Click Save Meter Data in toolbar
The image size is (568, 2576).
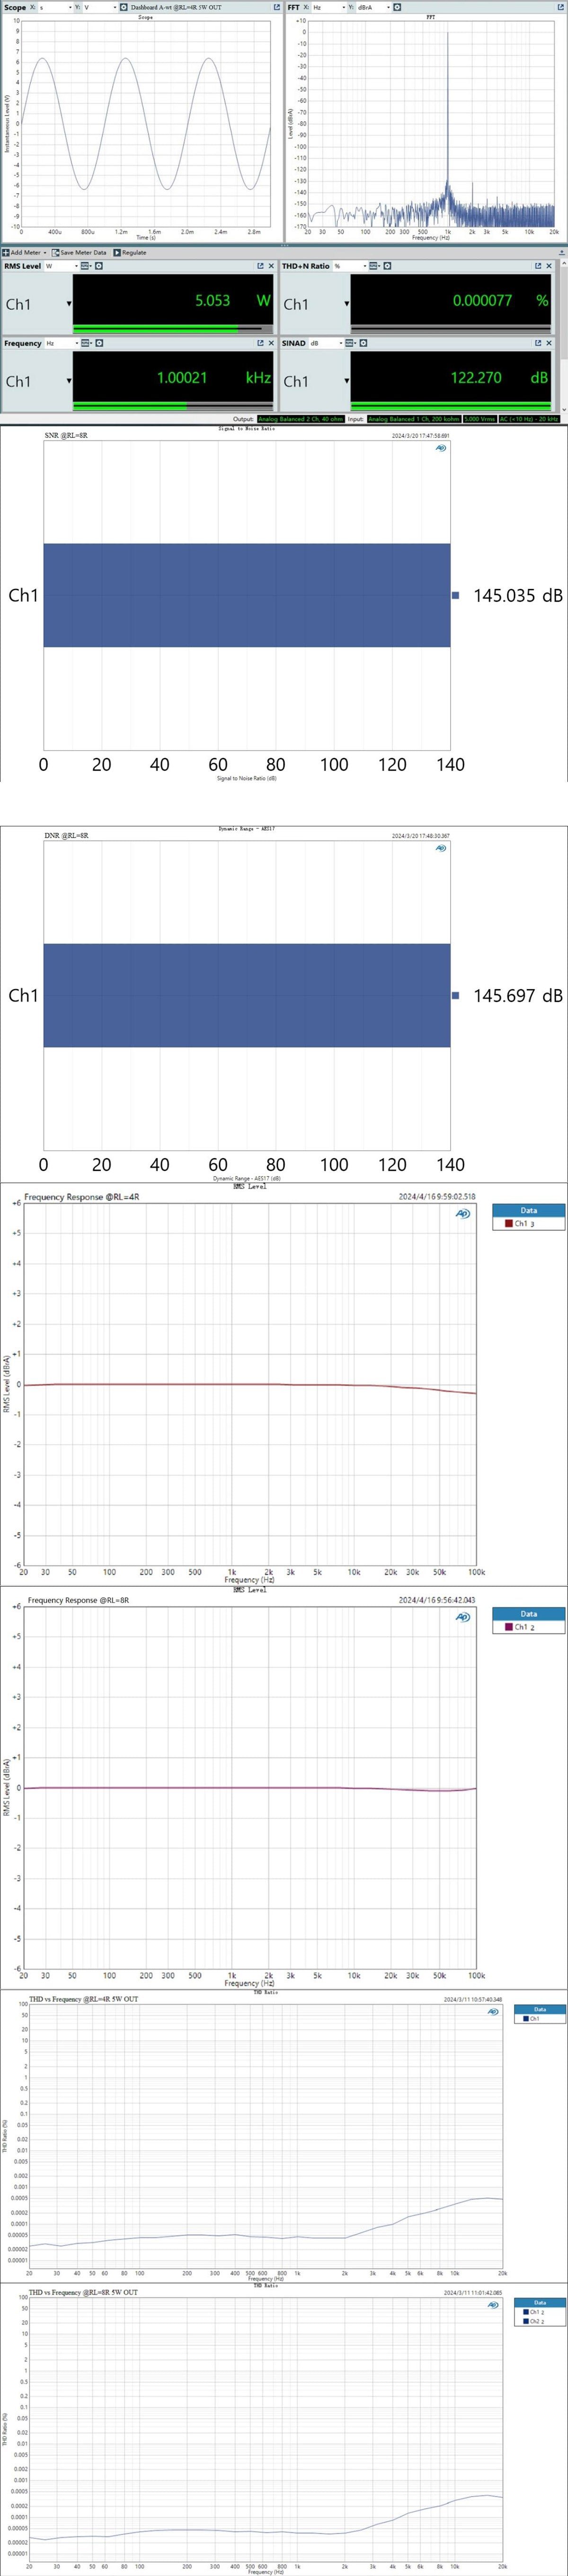click(x=80, y=252)
